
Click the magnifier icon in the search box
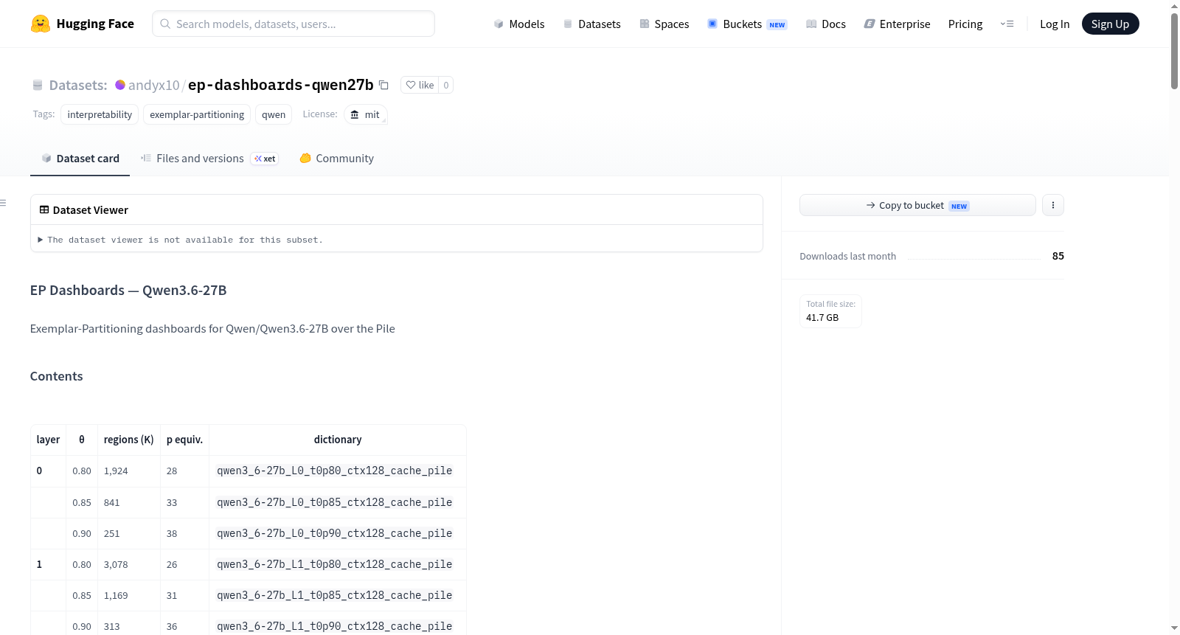(165, 24)
